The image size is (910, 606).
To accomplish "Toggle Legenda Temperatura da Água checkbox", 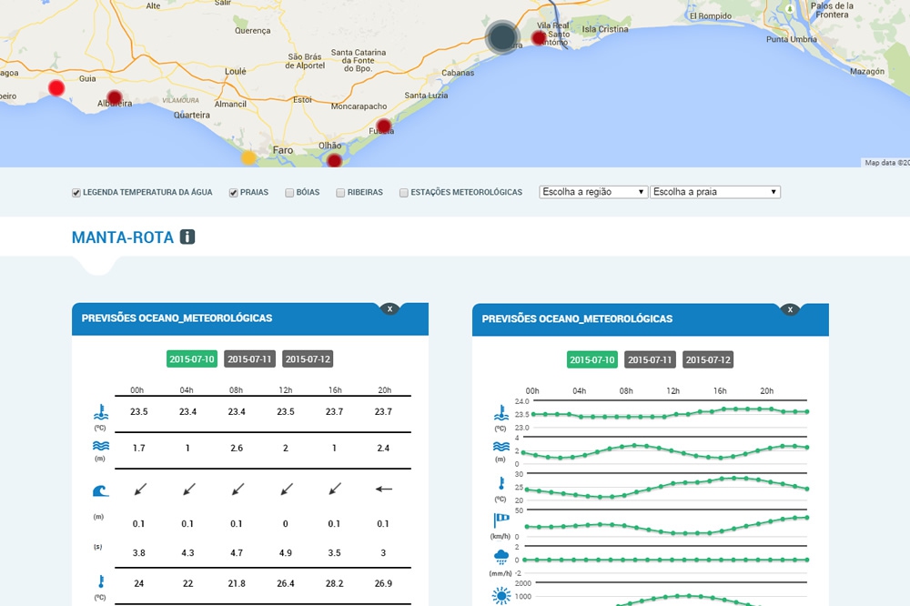I will (x=76, y=193).
